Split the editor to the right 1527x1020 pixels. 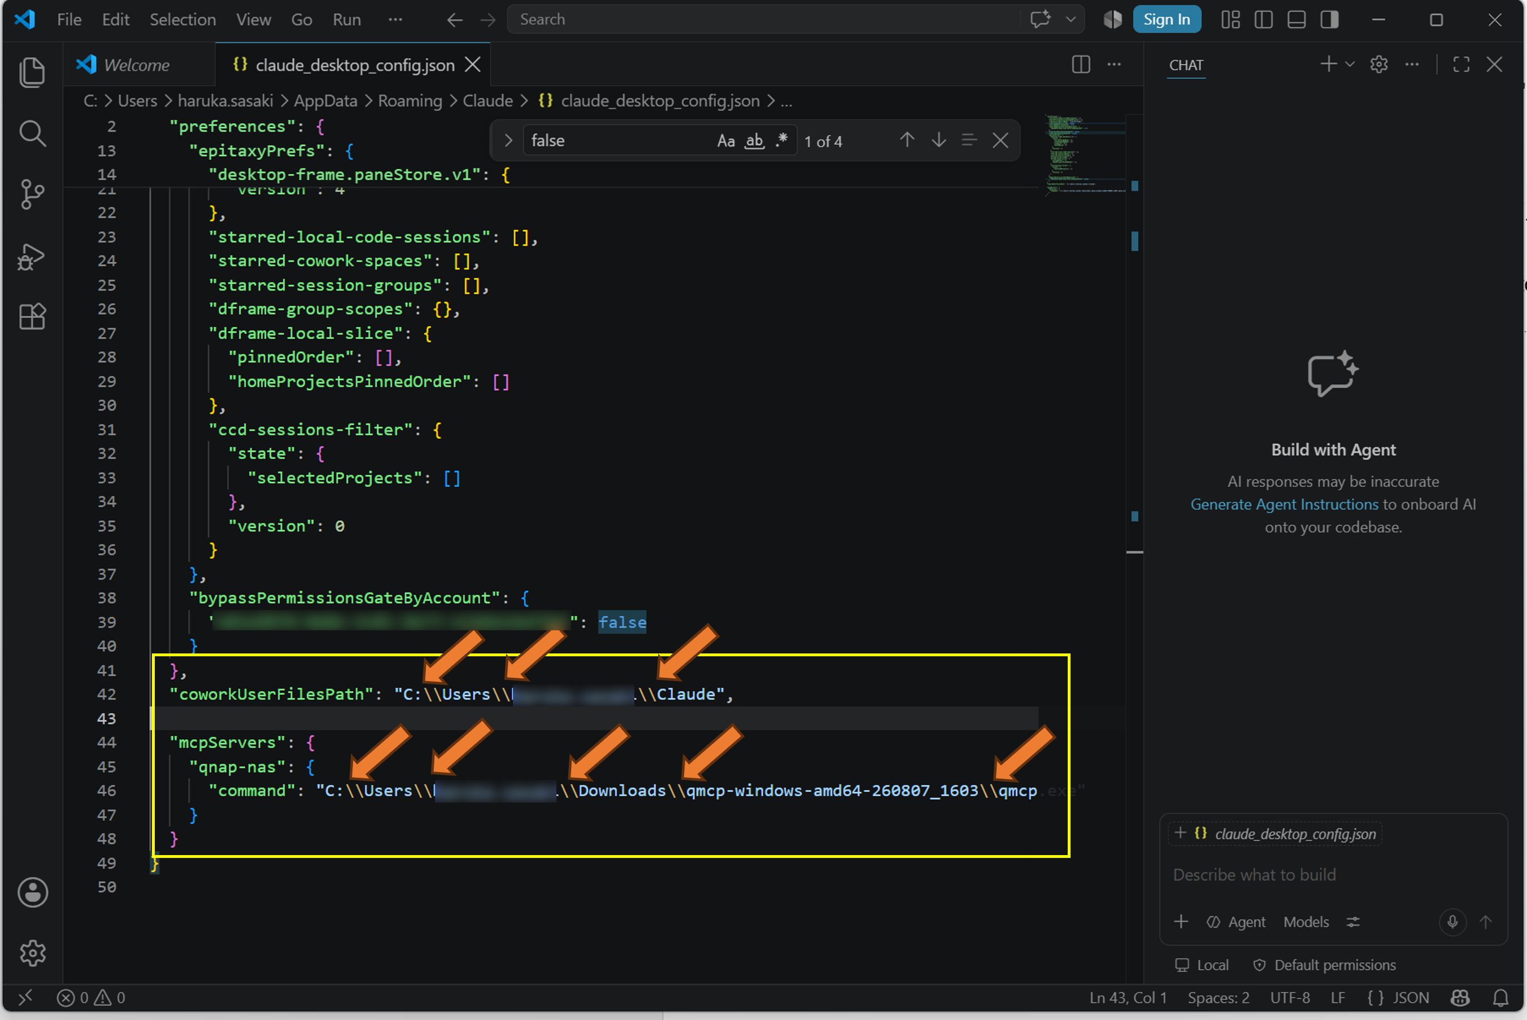[x=1081, y=64]
